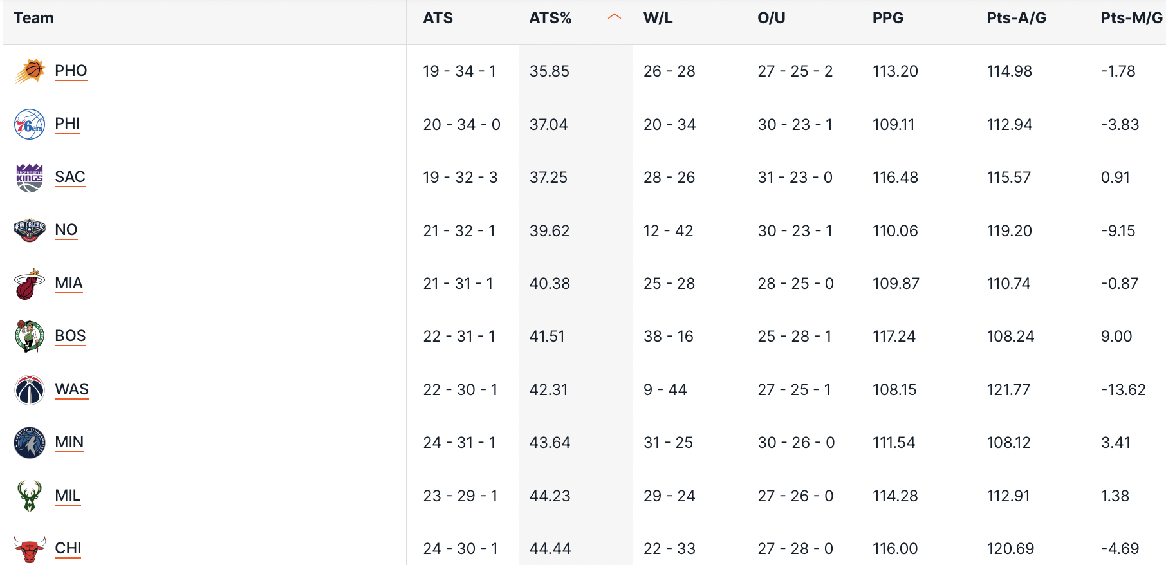This screenshot has width=1166, height=565.
Task: Click the Milwaukee Bucks logo
Action: (x=30, y=496)
